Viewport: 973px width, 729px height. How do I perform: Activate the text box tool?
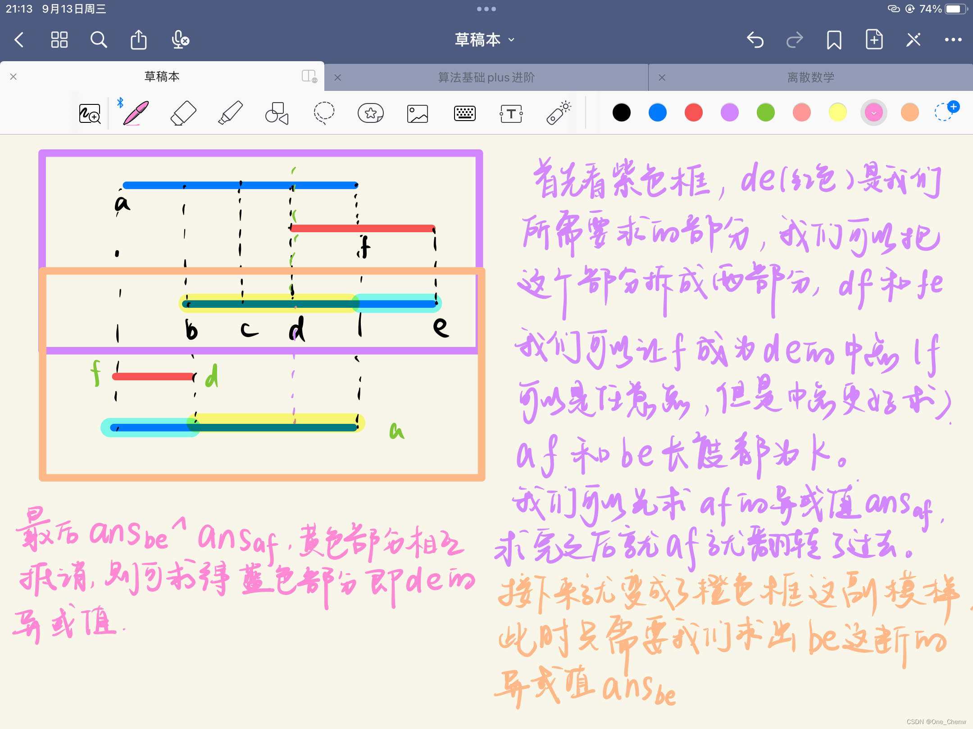(511, 113)
